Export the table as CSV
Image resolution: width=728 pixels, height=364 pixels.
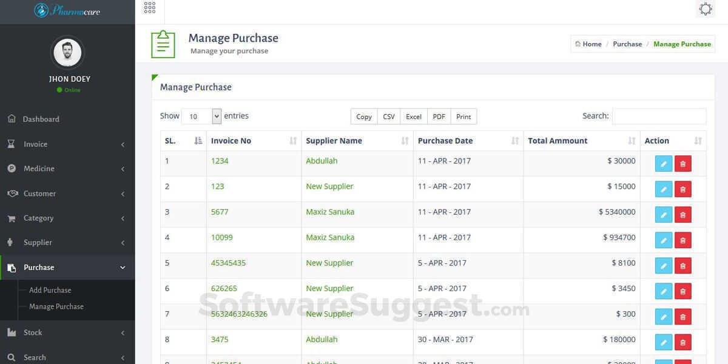pos(389,116)
